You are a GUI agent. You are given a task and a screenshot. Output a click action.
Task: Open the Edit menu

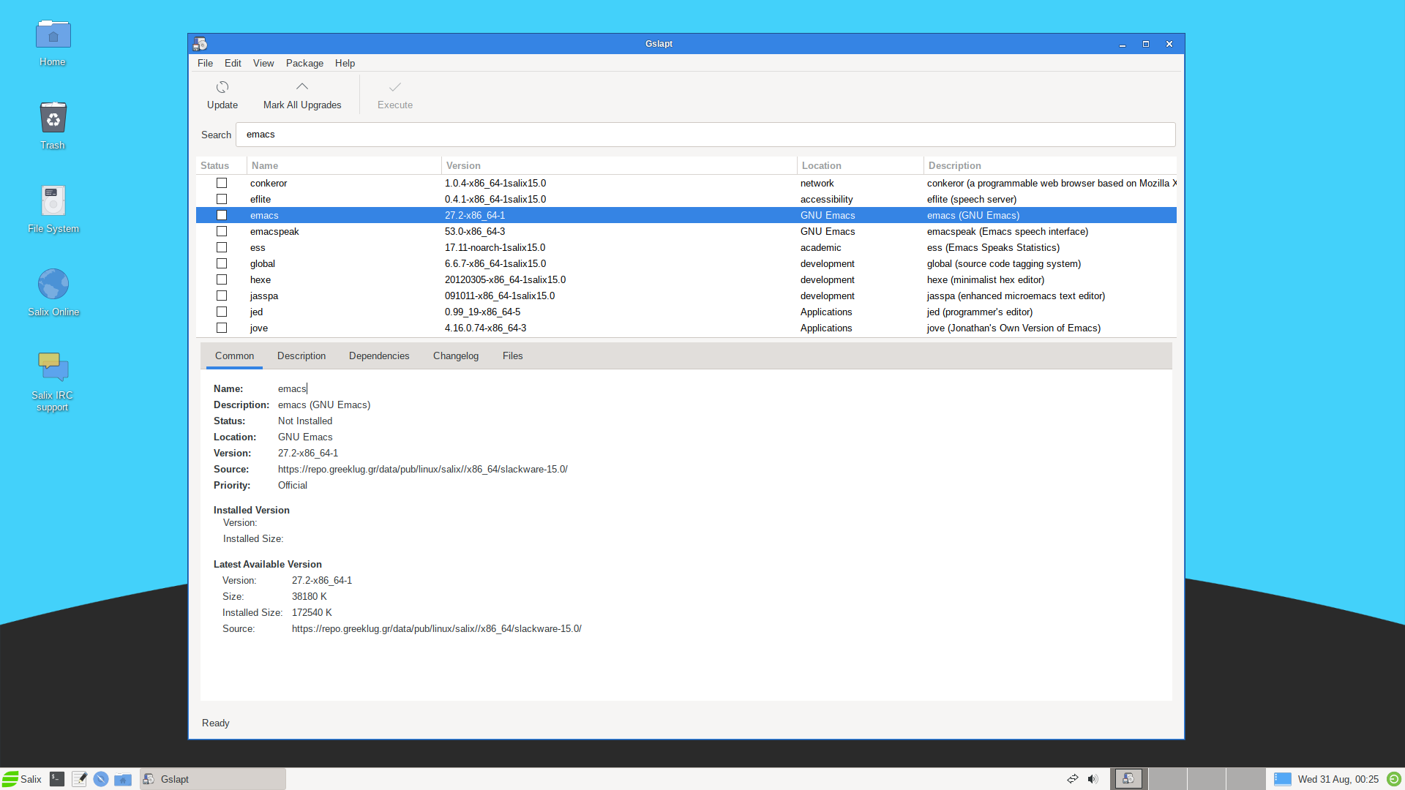click(233, 64)
